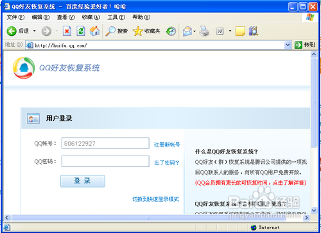Screen dimensions: 321x233
Task: Click the page icon in address bar
Action: [30, 45]
